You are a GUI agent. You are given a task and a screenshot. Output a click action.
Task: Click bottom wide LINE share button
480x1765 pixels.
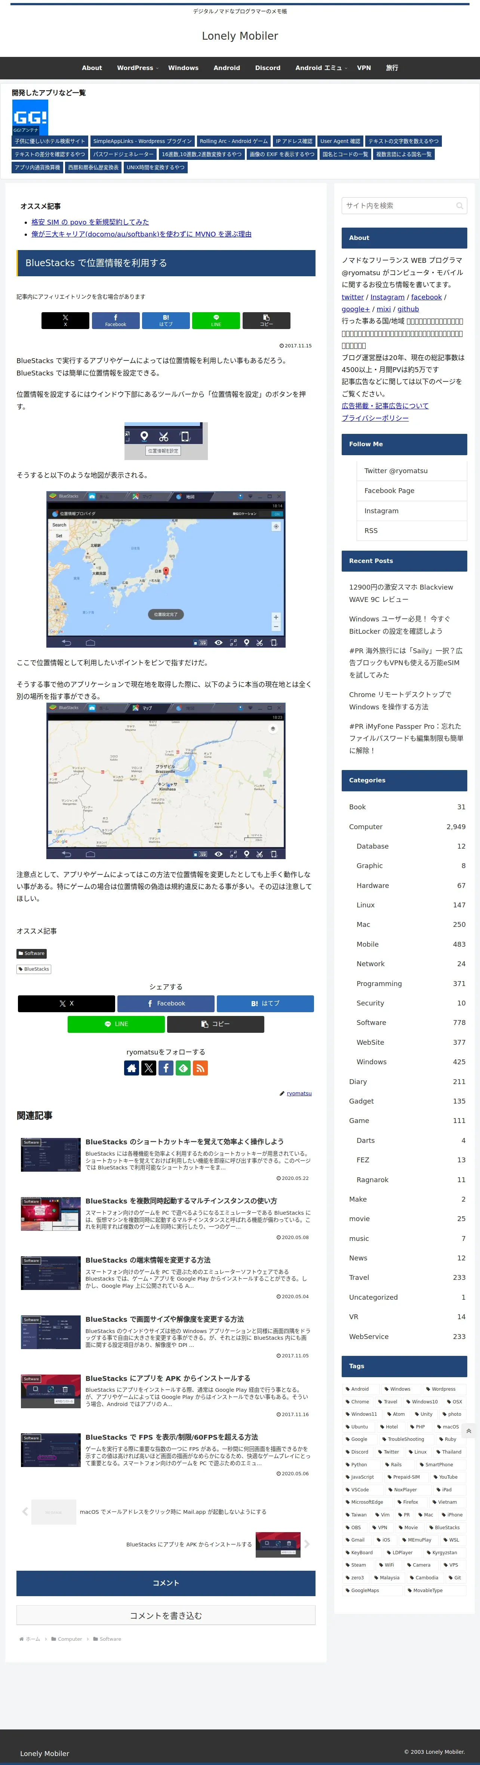116,1024
